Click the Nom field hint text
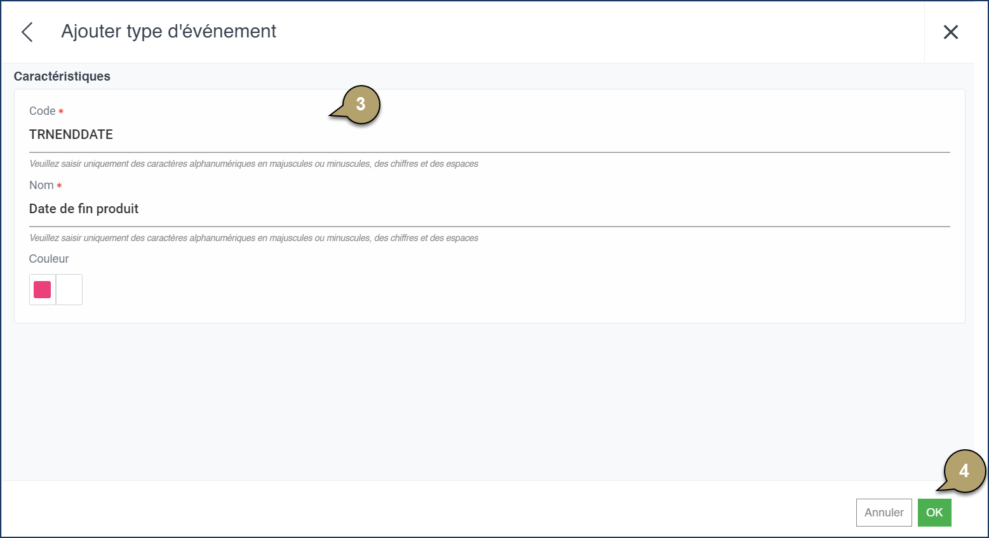Viewport: 989px width, 538px height. tap(253, 238)
